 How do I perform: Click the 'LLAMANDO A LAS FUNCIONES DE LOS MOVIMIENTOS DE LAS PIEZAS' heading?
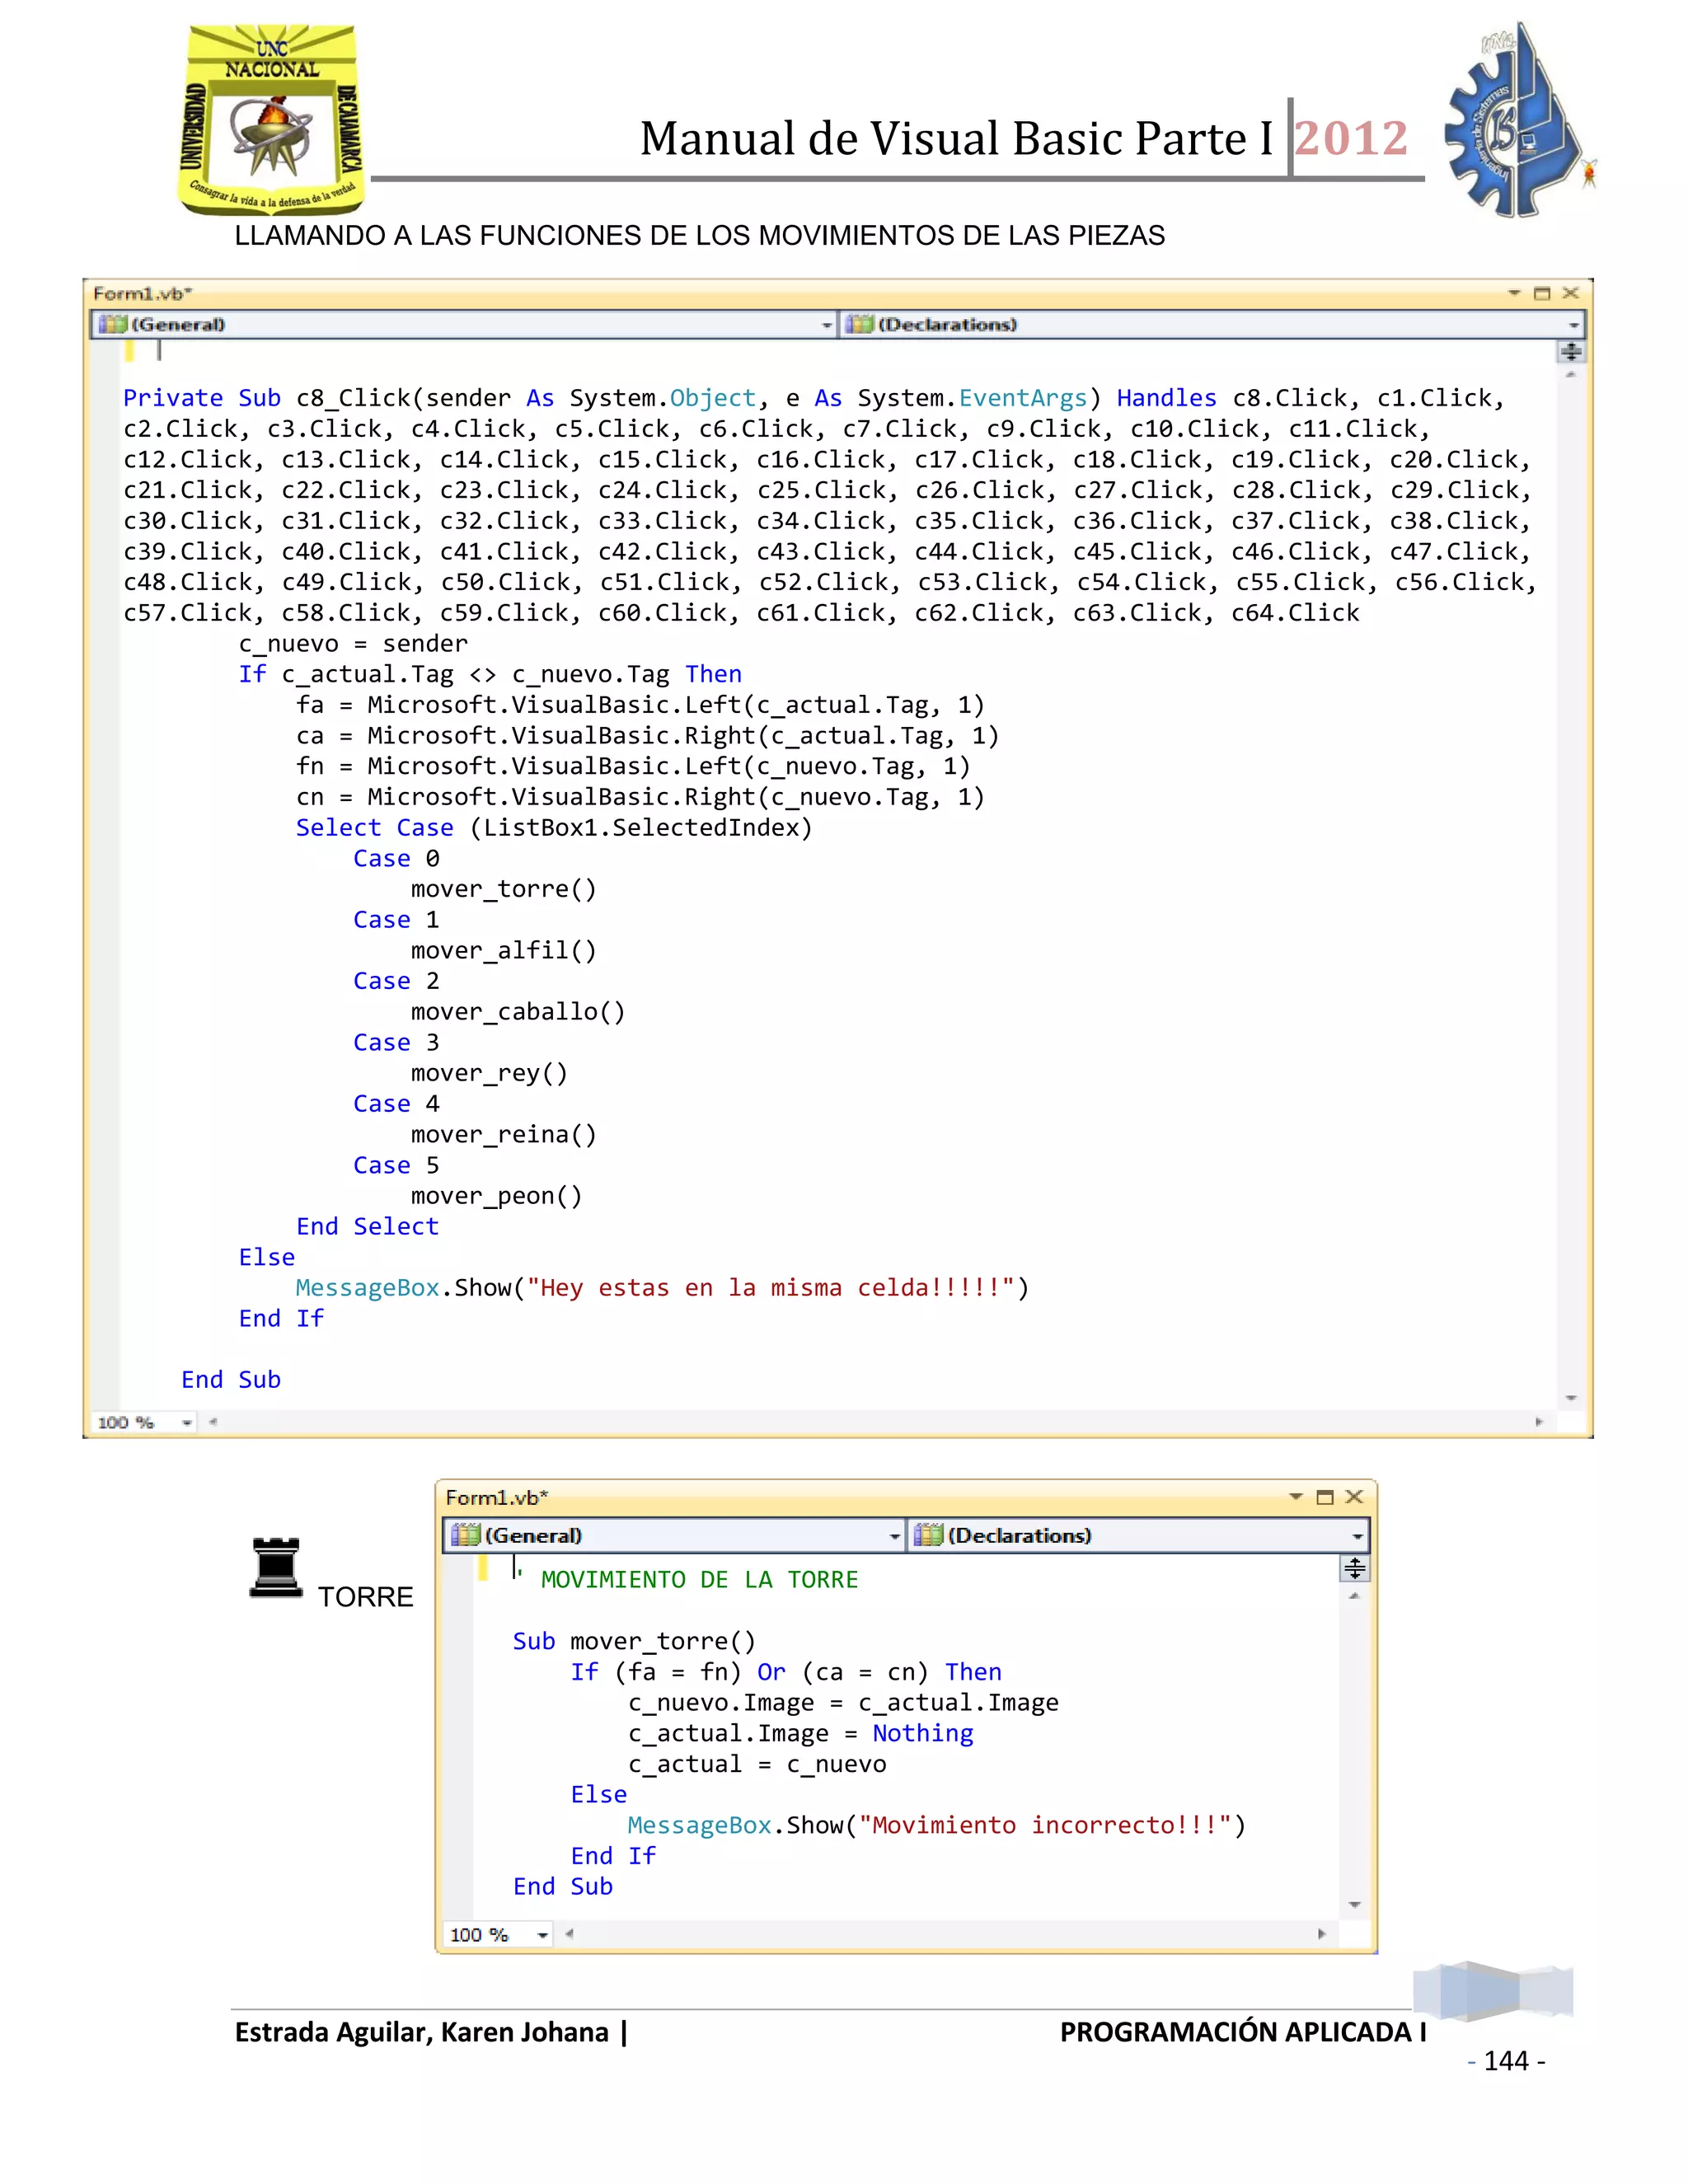click(x=700, y=236)
